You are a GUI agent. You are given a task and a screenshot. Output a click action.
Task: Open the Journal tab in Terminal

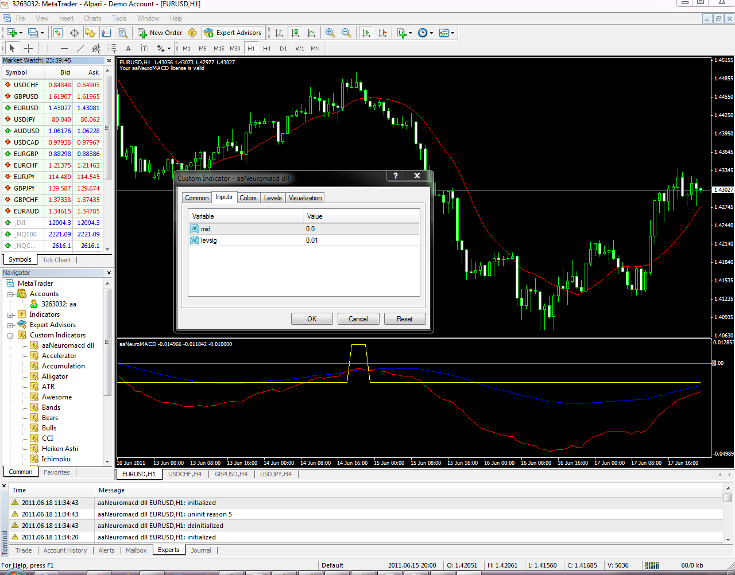point(201,550)
